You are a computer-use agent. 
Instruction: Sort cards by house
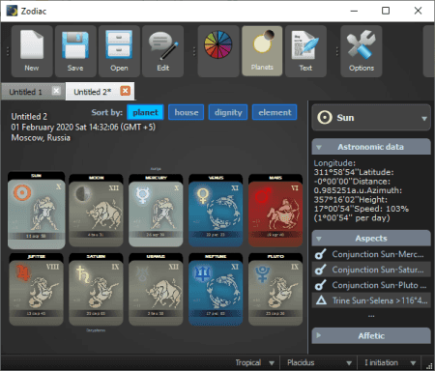coord(187,112)
